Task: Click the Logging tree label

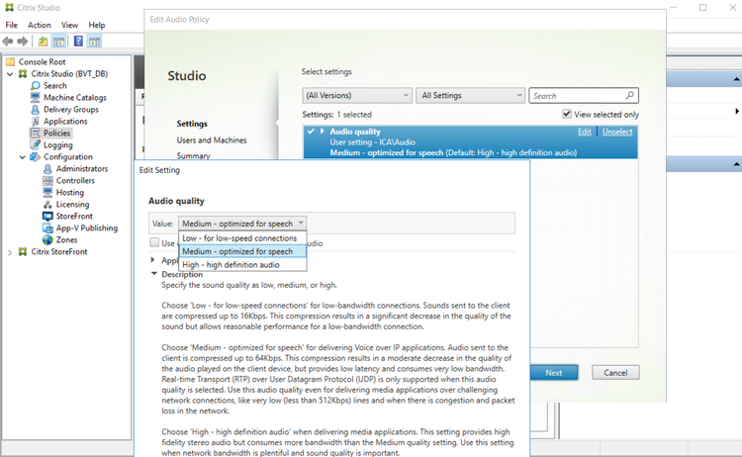Action: 58,145
